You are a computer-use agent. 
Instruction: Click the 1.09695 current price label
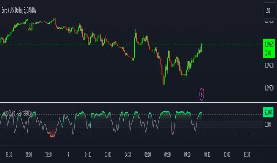click(269, 44)
